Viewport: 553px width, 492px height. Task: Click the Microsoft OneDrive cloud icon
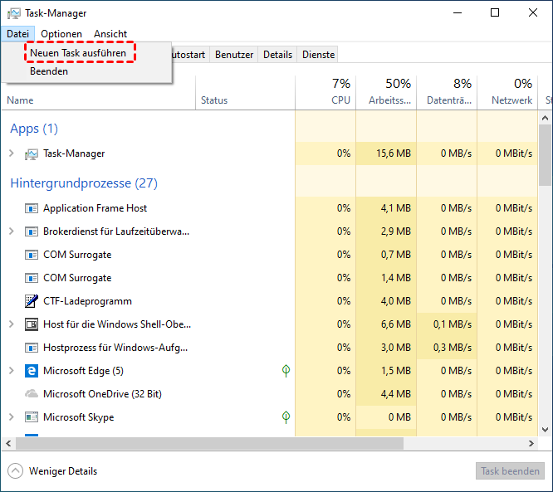31,393
